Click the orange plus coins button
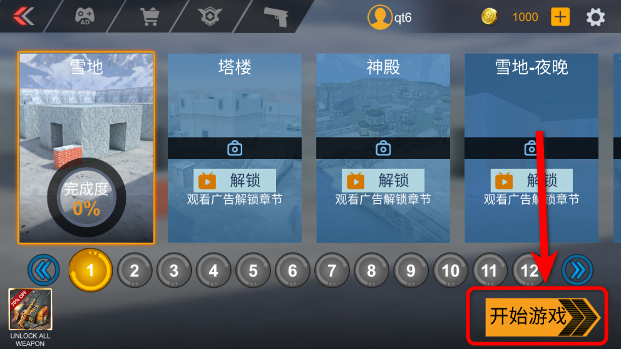The width and height of the screenshot is (621, 349). pos(560,17)
